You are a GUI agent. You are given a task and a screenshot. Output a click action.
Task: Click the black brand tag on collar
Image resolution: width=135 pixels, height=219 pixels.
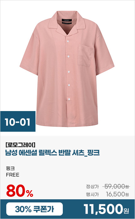click(67, 20)
